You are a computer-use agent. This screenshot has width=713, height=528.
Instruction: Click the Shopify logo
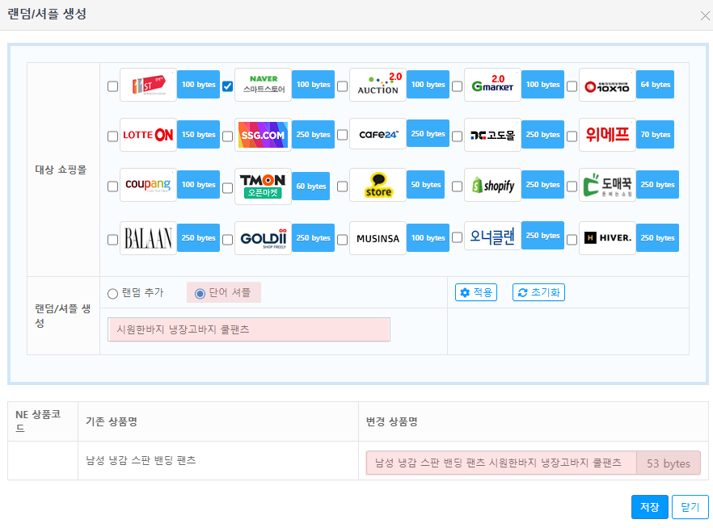[x=492, y=185]
